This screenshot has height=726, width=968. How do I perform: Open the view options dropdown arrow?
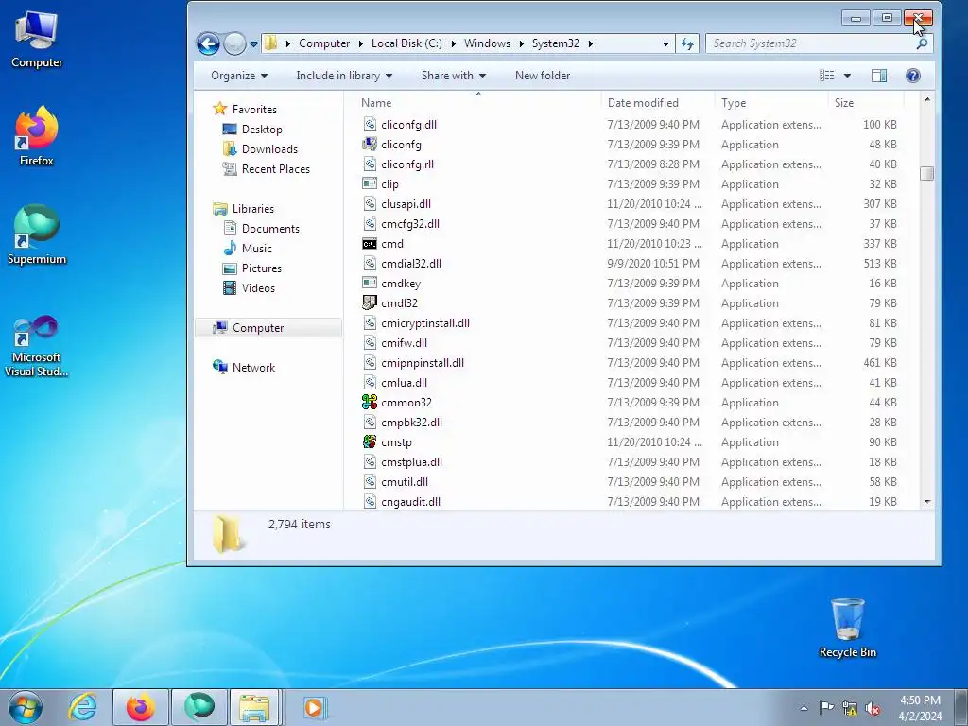[x=847, y=76]
